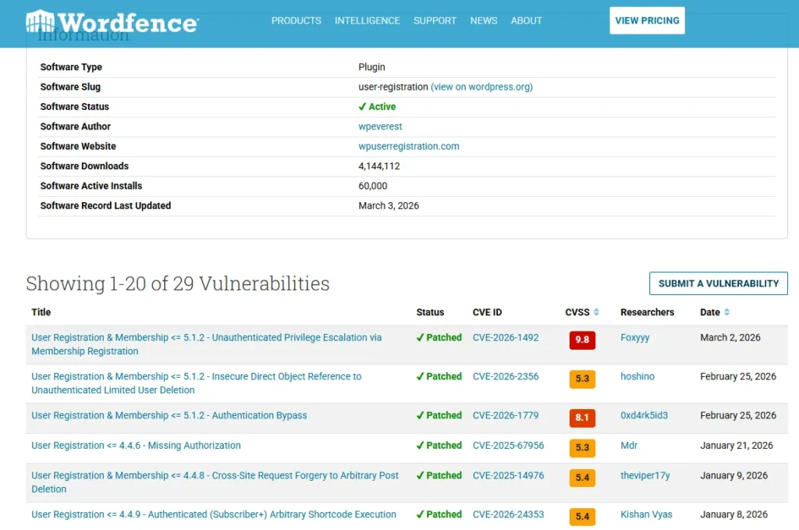This screenshot has width=799, height=530.
Task: Visit wpuserregistration.com website link
Action: [x=408, y=146]
